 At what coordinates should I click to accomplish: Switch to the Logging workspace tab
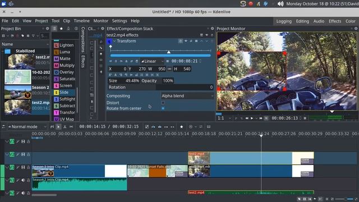[x=284, y=21]
